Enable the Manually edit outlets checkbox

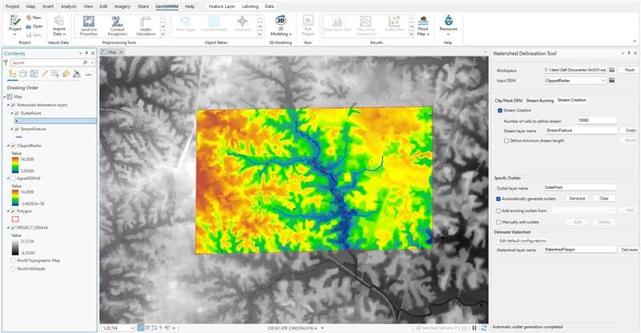click(499, 221)
